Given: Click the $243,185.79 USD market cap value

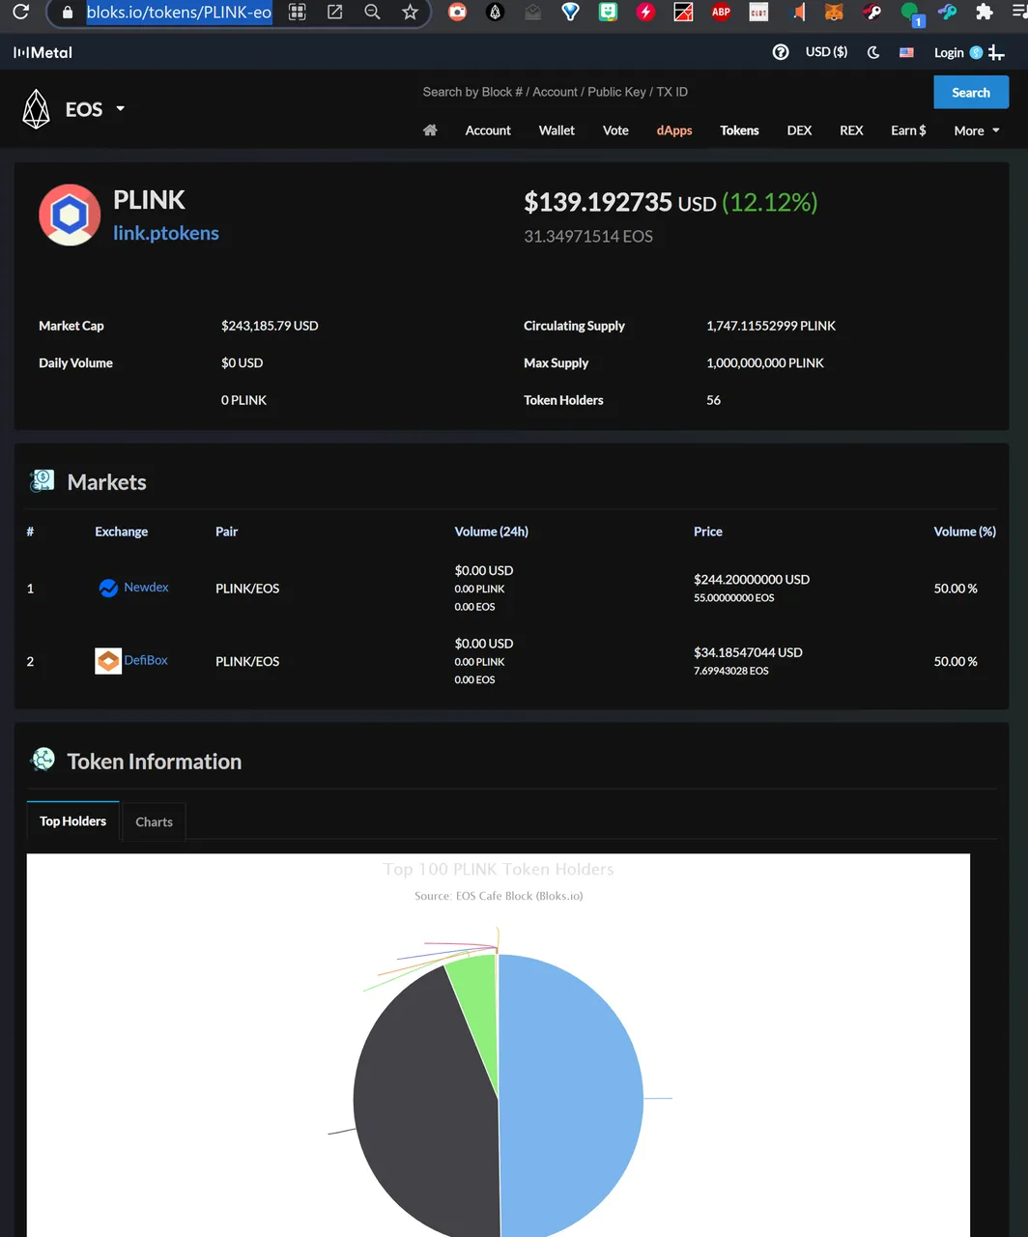Looking at the screenshot, I should pos(270,326).
